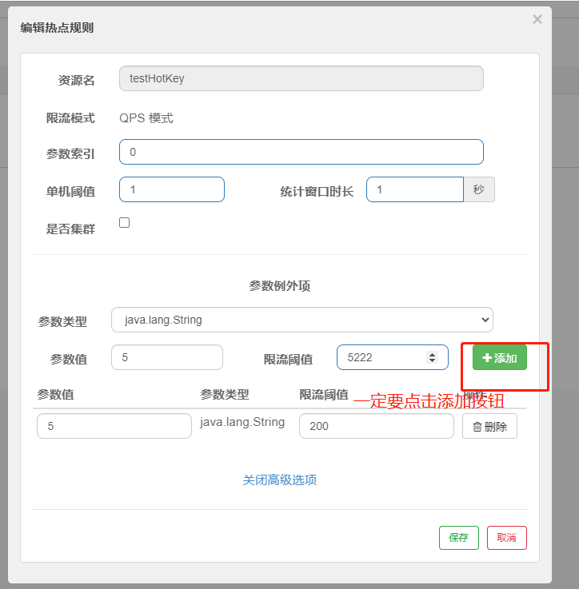The height and width of the screenshot is (589, 579).
Task: Delete the exception row with 删除 button
Action: tap(489, 426)
